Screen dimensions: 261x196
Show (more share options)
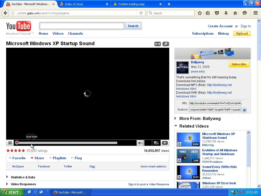pyautogui.click(x=153, y=166)
